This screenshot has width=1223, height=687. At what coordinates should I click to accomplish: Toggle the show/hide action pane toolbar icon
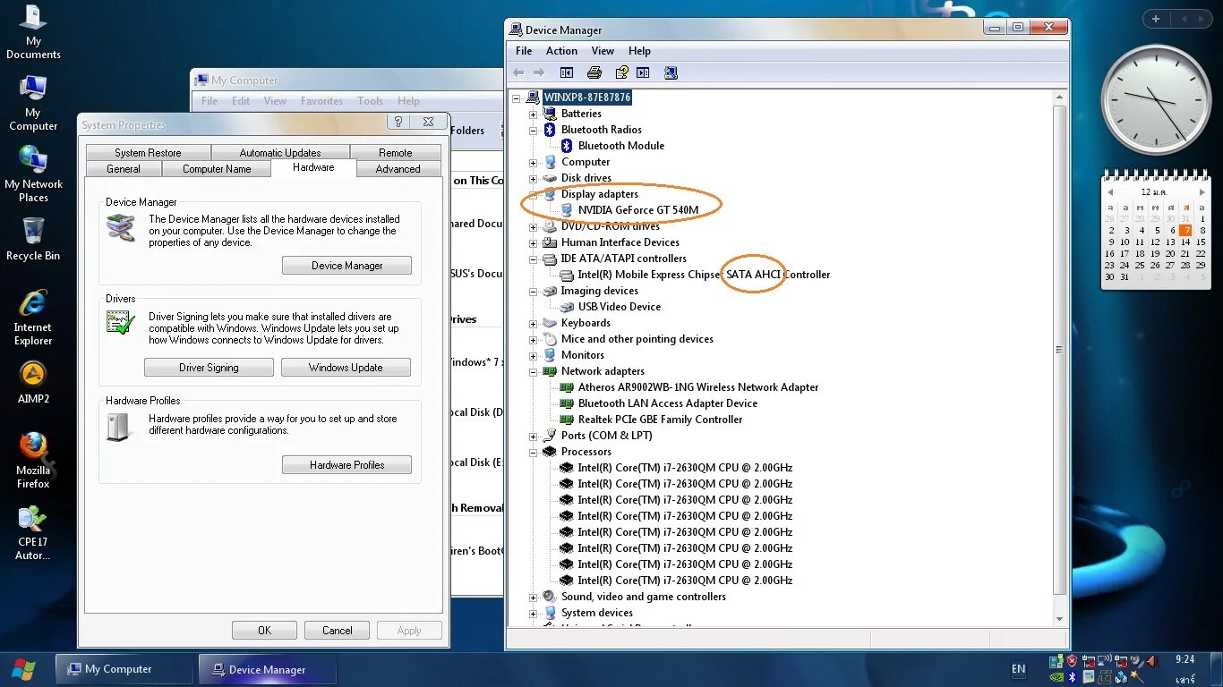[643, 72]
